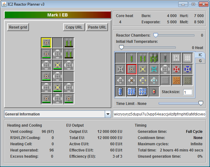Select the quad uranium cell component
210x167 pixels.
pos(154,58)
